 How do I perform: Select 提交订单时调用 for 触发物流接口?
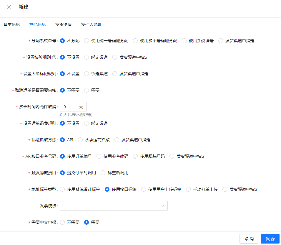[62, 173]
